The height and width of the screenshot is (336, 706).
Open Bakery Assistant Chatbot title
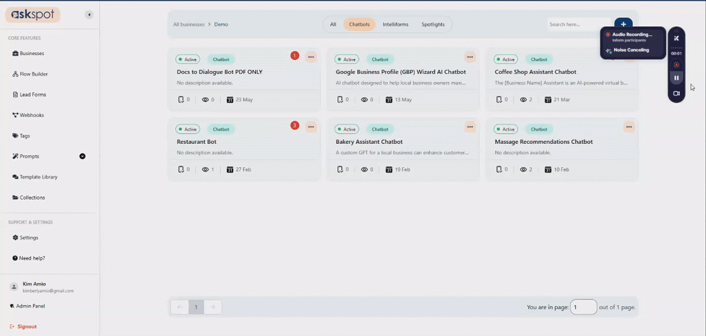[370, 142]
